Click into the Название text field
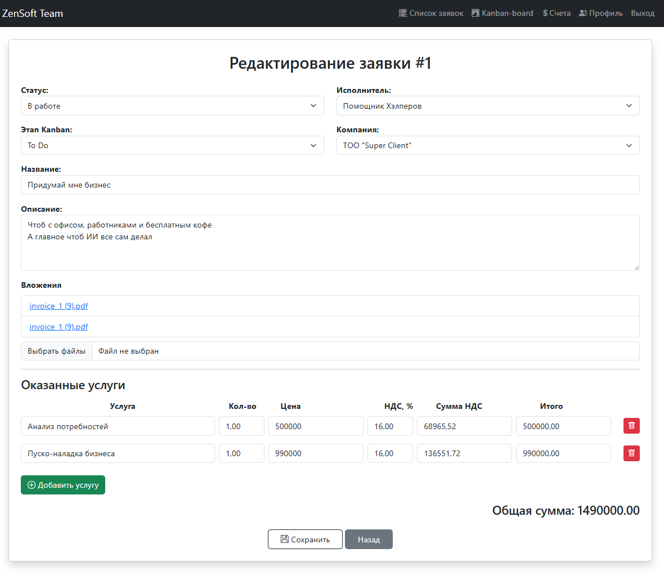This screenshot has height=575, width=664. click(x=330, y=185)
